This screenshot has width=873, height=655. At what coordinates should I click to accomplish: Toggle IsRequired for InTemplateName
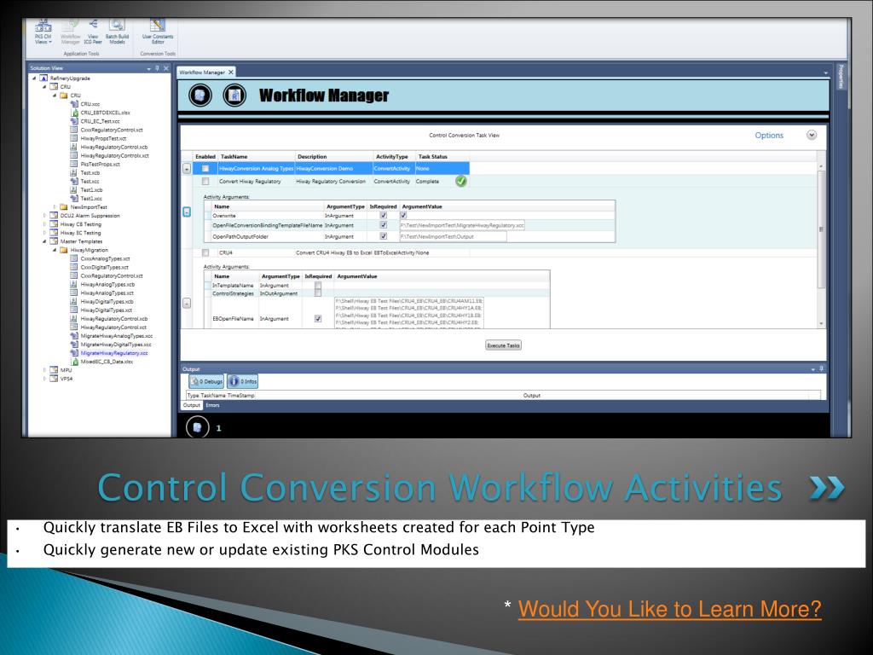pos(318,285)
